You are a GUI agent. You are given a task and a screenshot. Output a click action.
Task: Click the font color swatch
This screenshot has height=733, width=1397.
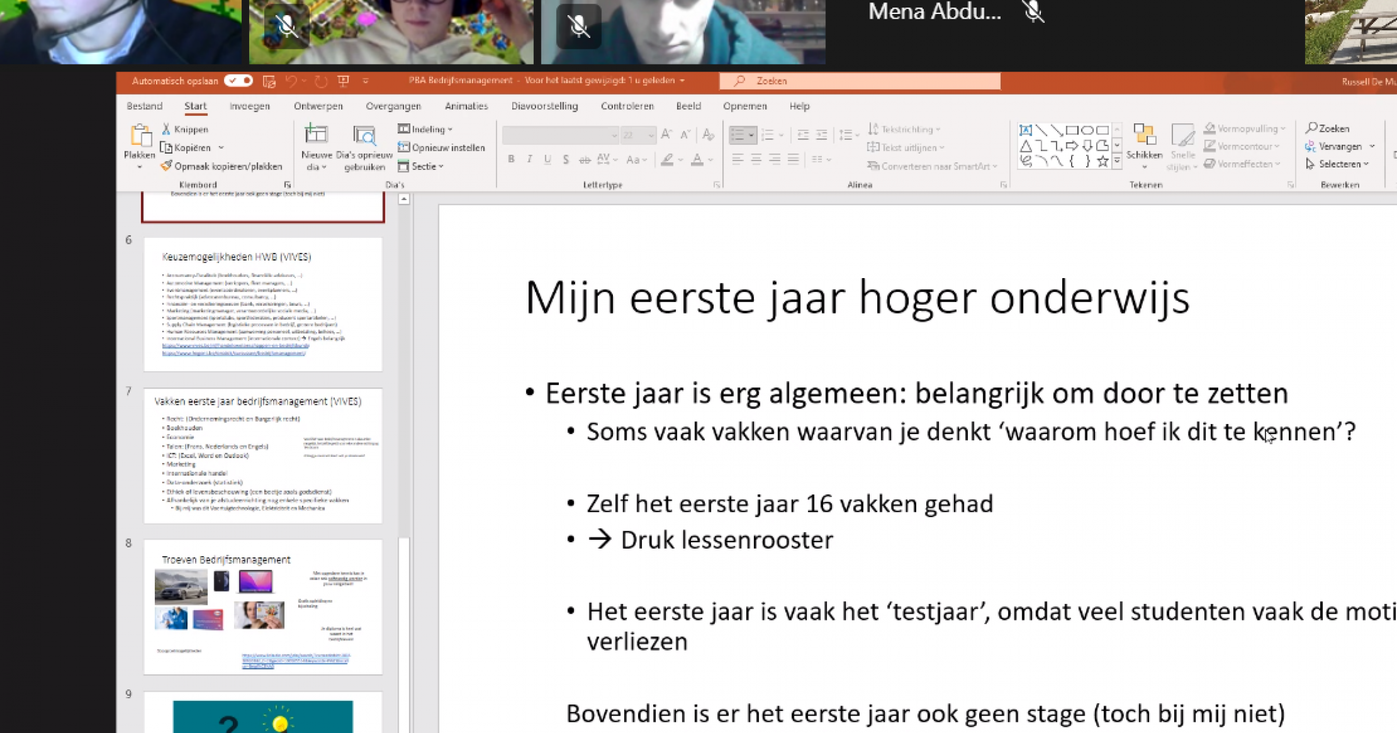697,159
